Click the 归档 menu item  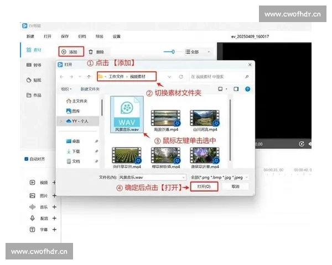(x=82, y=36)
